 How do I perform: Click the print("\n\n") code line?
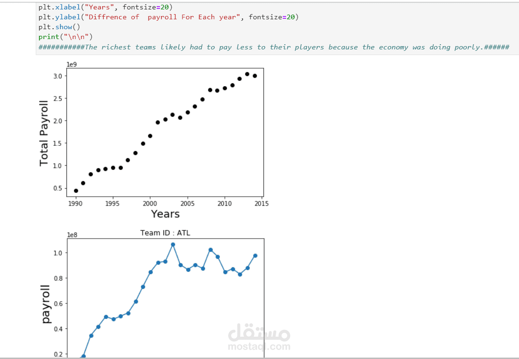[66, 37]
